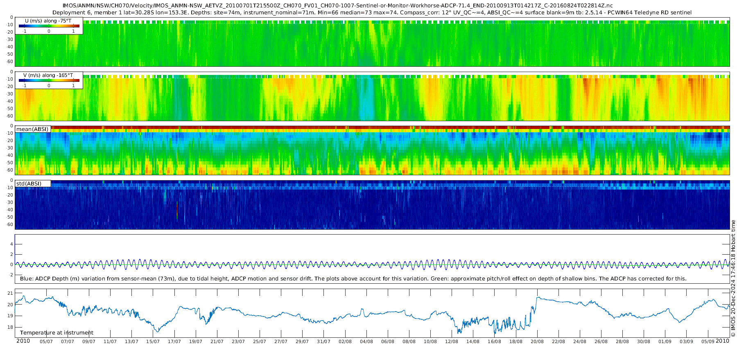Click the 'U (m/s) along -75°T' label
The width and height of the screenshot is (737, 348).
pyautogui.click(x=48, y=21)
